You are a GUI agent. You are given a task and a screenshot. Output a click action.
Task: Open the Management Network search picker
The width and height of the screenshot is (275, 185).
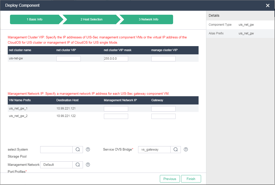point(78,165)
